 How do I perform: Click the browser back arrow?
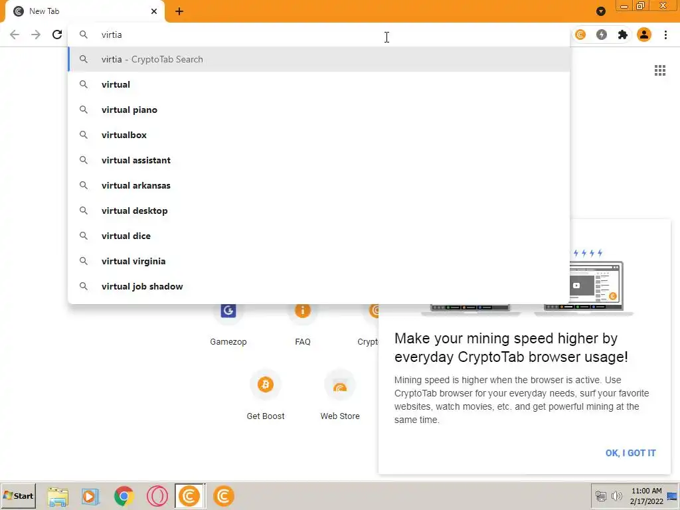click(15, 35)
